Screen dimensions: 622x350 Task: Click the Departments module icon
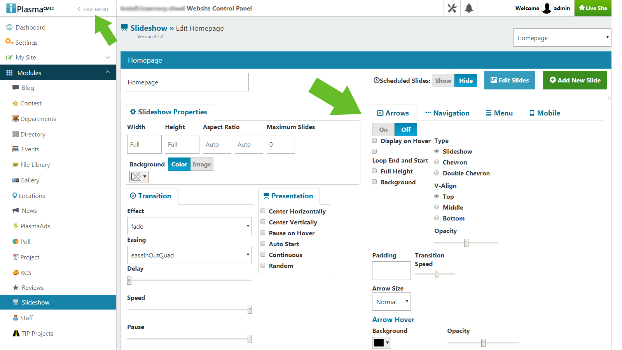pos(16,119)
